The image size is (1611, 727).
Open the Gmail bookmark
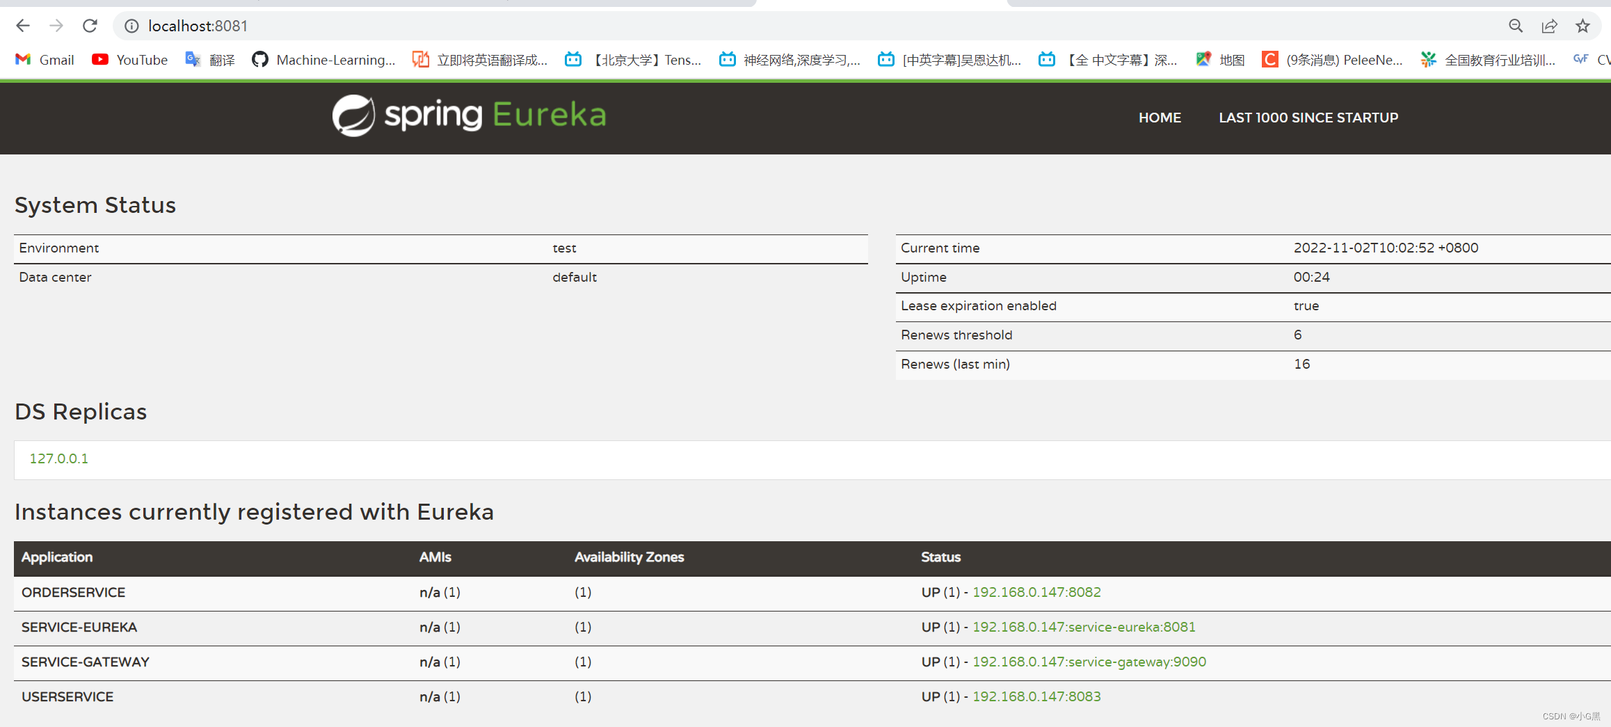pos(45,60)
